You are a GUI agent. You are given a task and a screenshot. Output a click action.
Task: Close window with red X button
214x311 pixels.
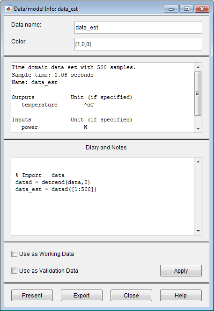[x=202, y=9]
